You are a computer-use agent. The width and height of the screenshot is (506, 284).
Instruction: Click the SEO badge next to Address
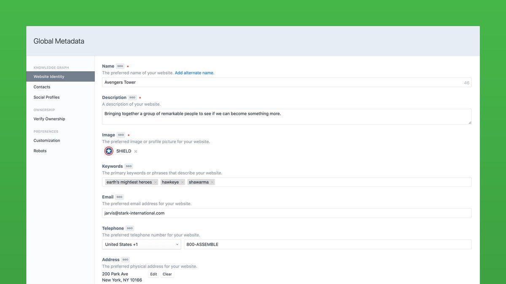point(125,260)
